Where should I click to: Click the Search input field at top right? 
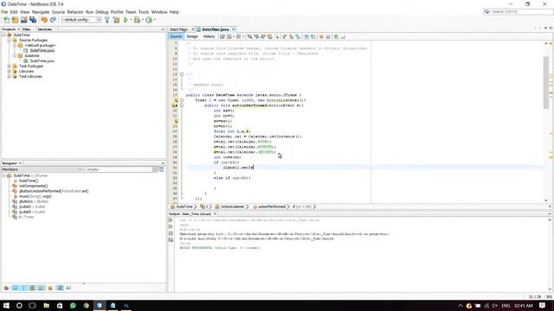point(521,11)
